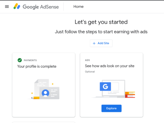
Task: Click the Optional label in Ads card
Action: click(x=90, y=72)
